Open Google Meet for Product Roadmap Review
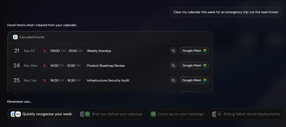Image resolution: width=286 pixels, height=127 pixels. click(194, 65)
